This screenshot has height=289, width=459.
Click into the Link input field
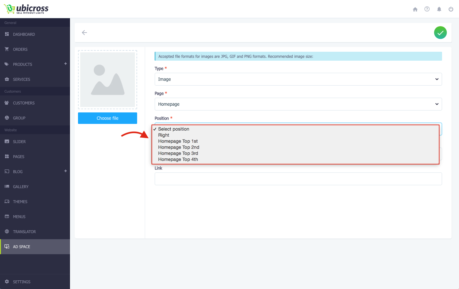point(298,179)
